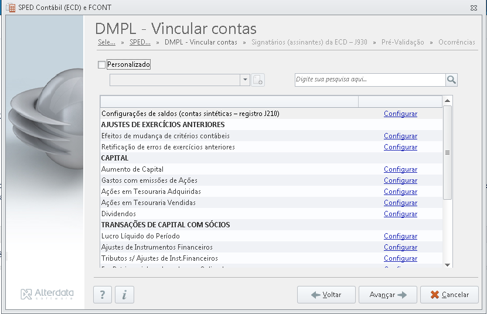Configurar 'Lucro Líquido do Período'
487x314 pixels.
coord(400,236)
